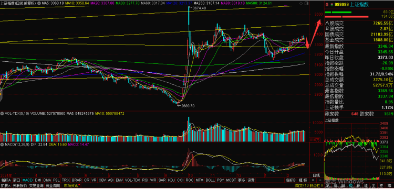
Task: Click the 资金流向 button
Action: tap(53, 186)
